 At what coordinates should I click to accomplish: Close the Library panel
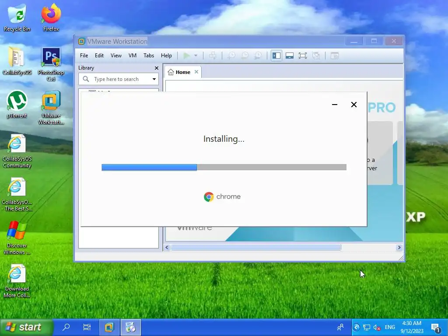[x=156, y=68]
